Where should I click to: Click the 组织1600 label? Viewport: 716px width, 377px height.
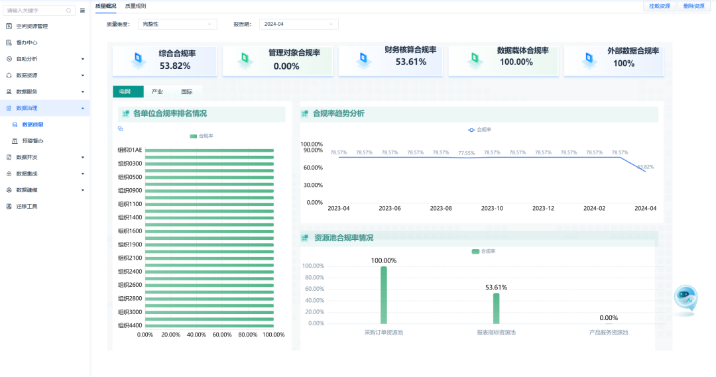point(130,231)
